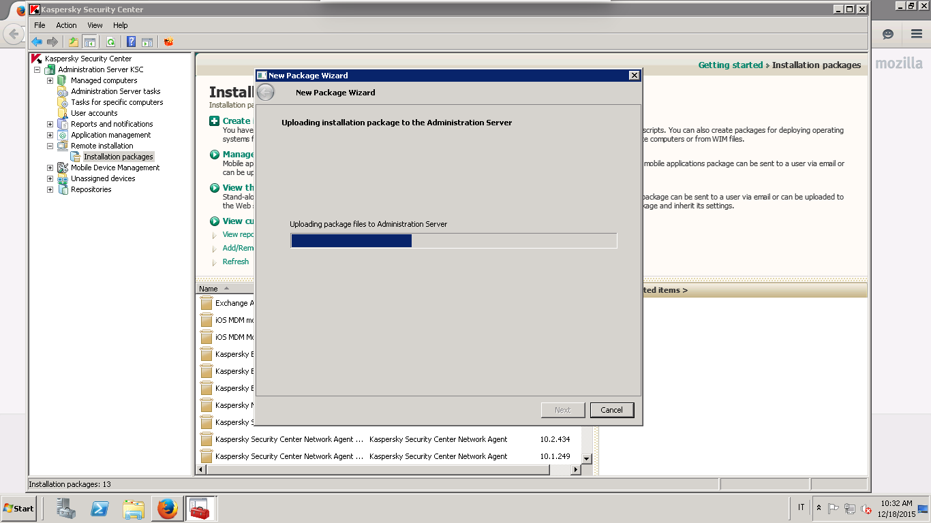The height and width of the screenshot is (523, 931).
Task: Click the red toolbox icon in toolbar
Action: (168, 42)
